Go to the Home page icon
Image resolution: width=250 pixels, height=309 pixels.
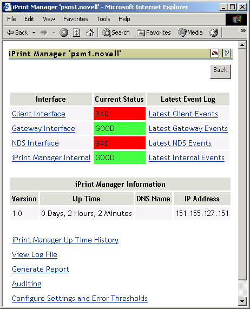[x=90, y=32]
